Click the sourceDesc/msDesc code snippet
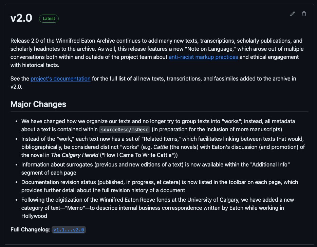 [125, 130]
